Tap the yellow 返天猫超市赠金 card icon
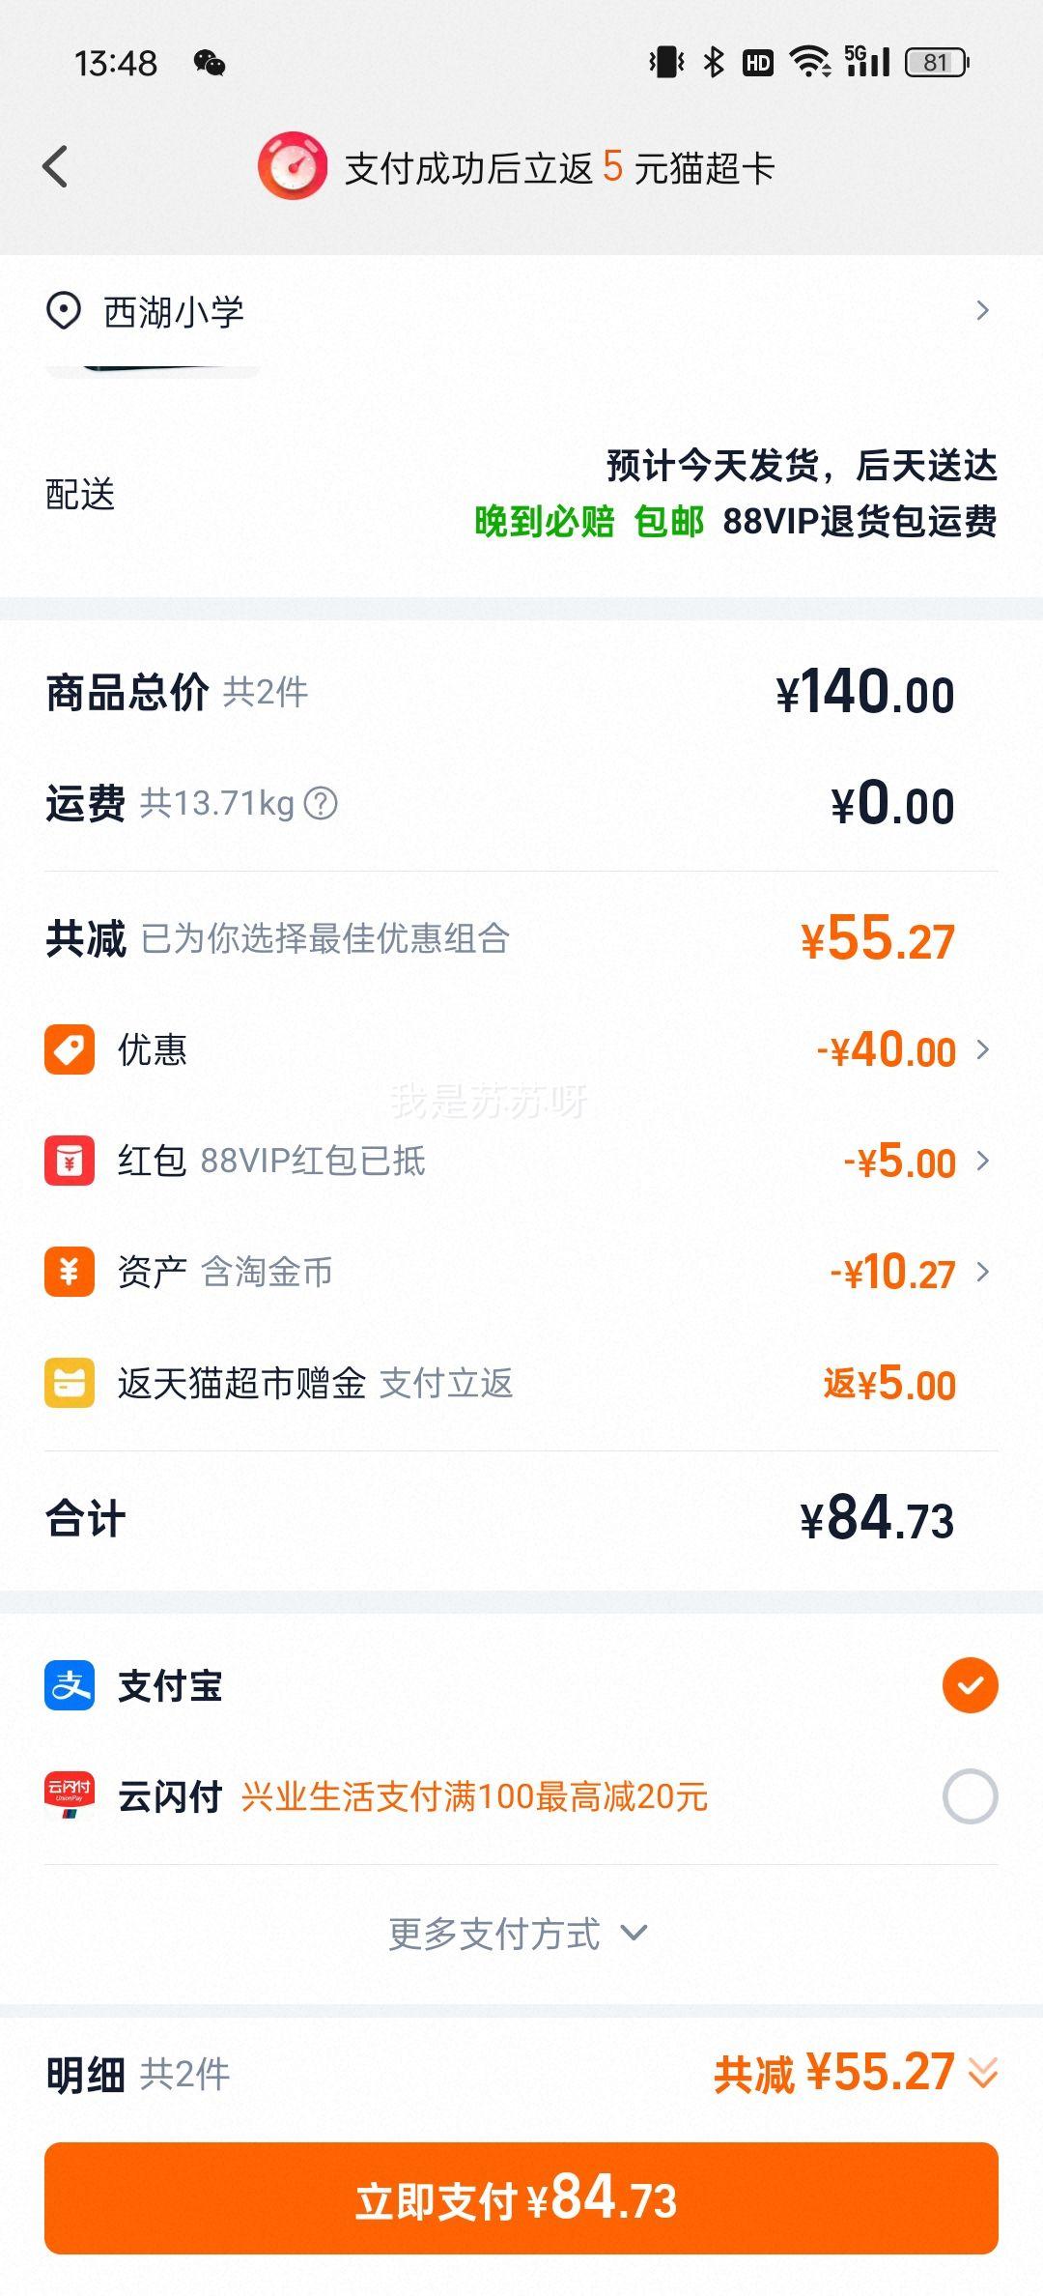This screenshot has width=1043, height=2296. click(70, 1383)
